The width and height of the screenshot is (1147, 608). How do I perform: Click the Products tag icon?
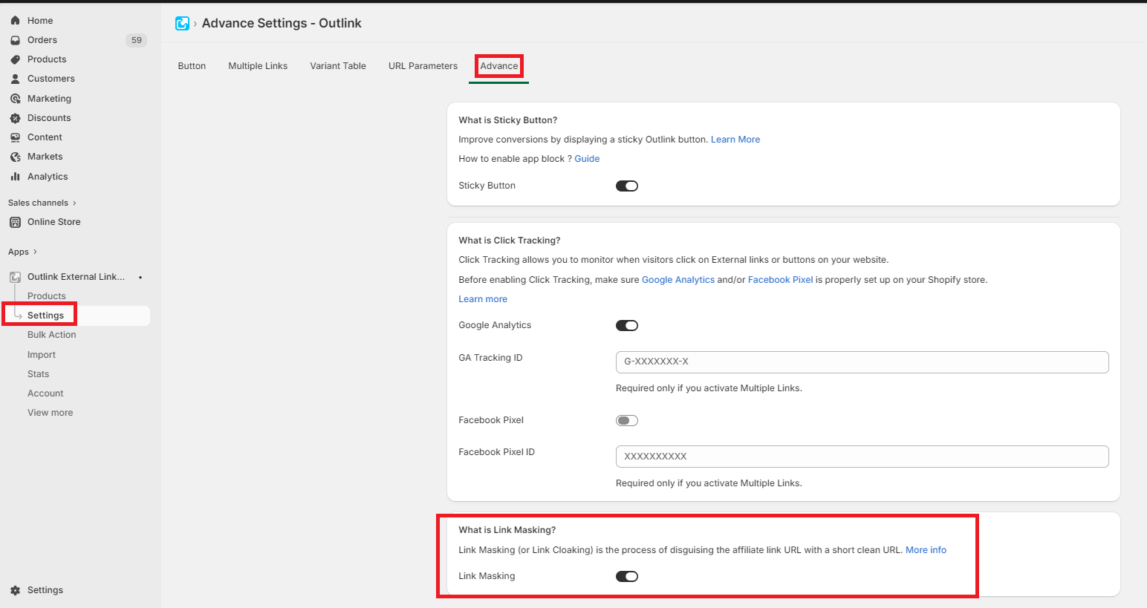click(15, 59)
